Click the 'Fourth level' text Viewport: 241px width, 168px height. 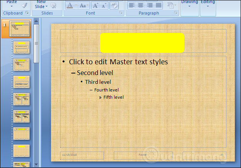pos(107,90)
